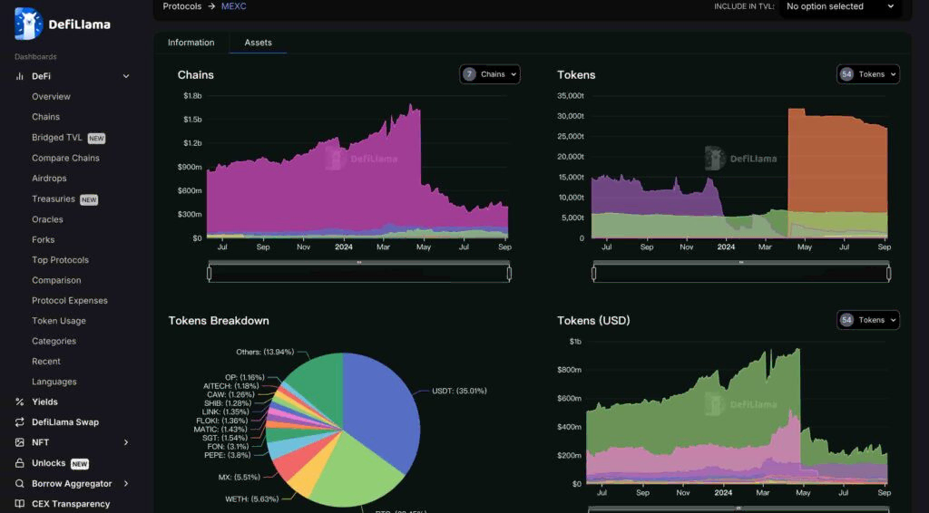Click the OP (1.16%) pie label
The width and height of the screenshot is (929, 513).
(x=245, y=378)
